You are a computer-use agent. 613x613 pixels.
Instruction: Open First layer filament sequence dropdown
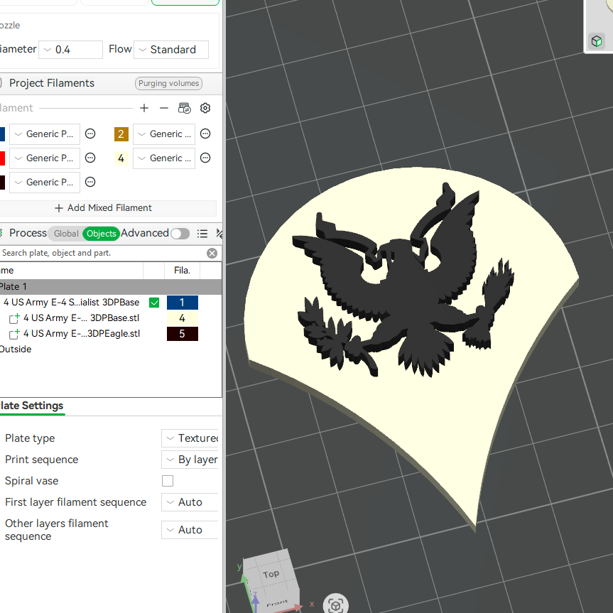pyautogui.click(x=190, y=502)
